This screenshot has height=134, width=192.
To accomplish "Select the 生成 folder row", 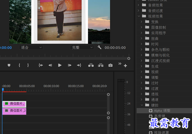I will point(164,66).
